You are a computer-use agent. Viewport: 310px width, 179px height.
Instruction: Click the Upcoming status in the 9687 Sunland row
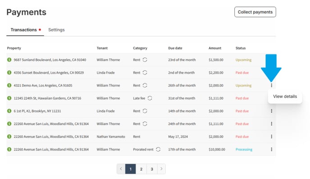tap(243, 60)
